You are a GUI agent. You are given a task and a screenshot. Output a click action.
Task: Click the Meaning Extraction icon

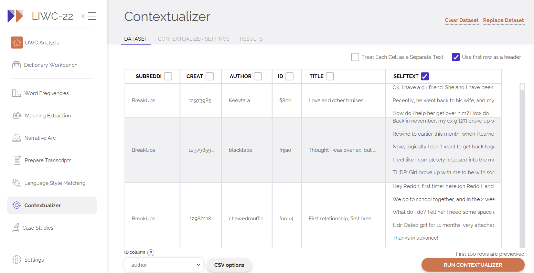[17, 115]
